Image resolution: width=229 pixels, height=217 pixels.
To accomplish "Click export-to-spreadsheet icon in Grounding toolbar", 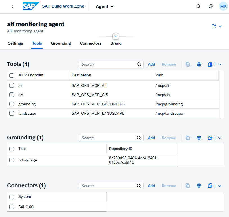I will tap(210, 138).
